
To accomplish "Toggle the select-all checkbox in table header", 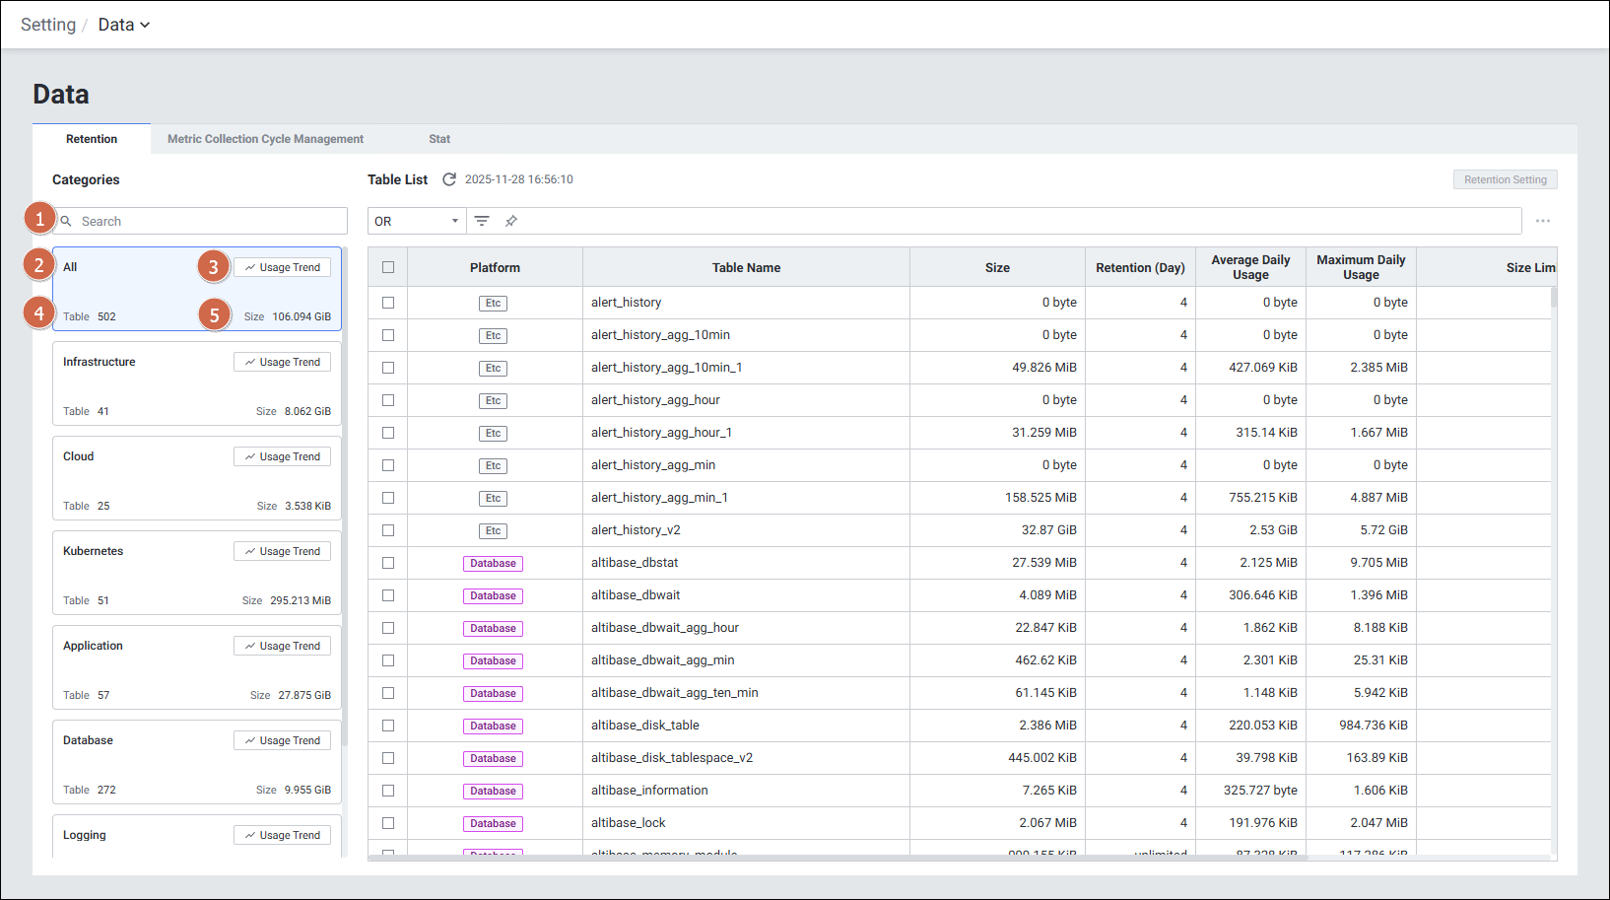I will point(388,267).
